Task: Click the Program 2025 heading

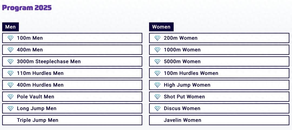Action: pos(27,8)
